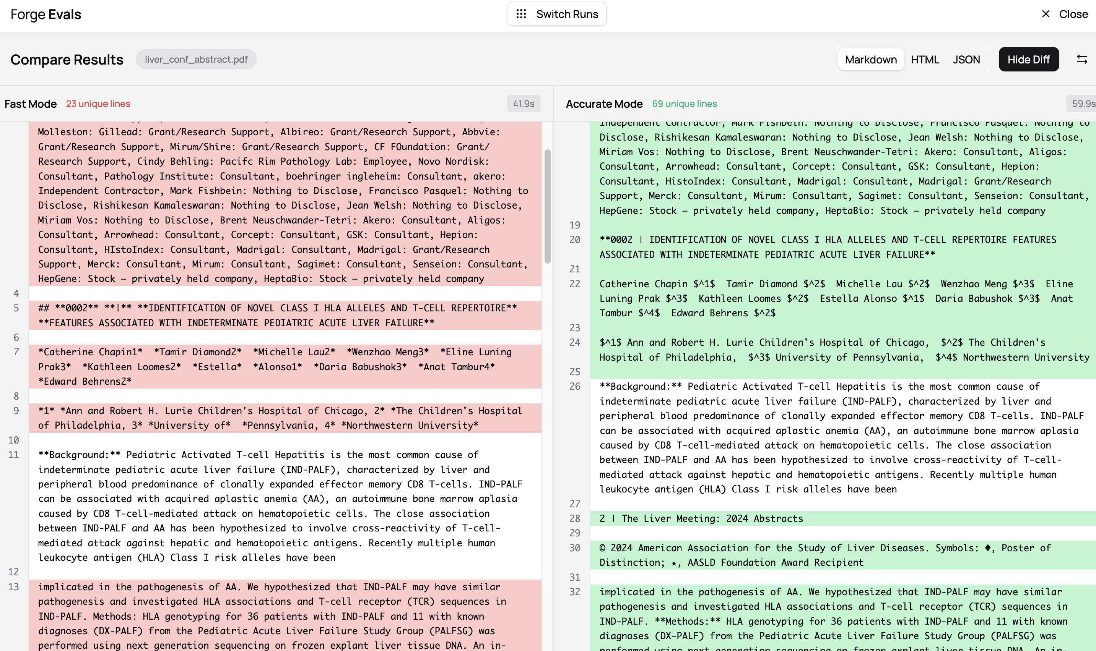The image size is (1096, 651).
Task: Click the Forge Evals logo
Action: [46, 15]
